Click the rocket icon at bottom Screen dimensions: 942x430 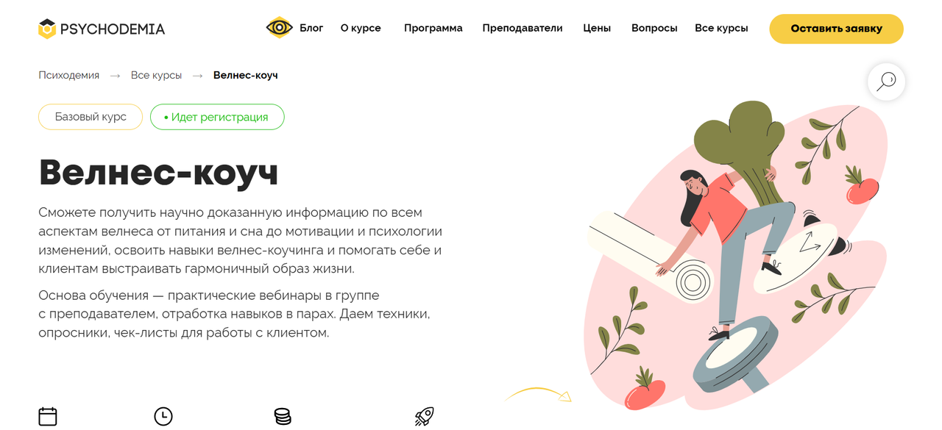point(424,417)
